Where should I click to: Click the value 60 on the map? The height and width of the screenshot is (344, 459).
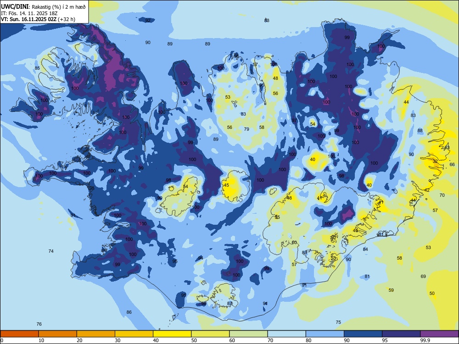294,243
